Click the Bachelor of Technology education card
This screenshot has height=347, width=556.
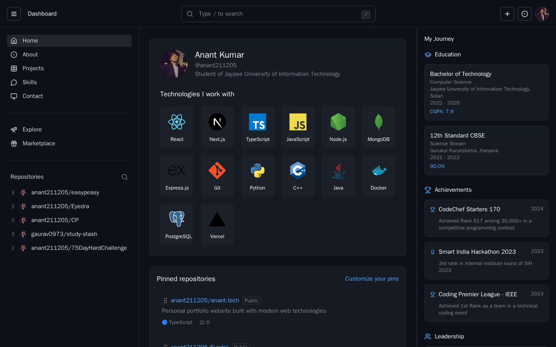(x=486, y=92)
